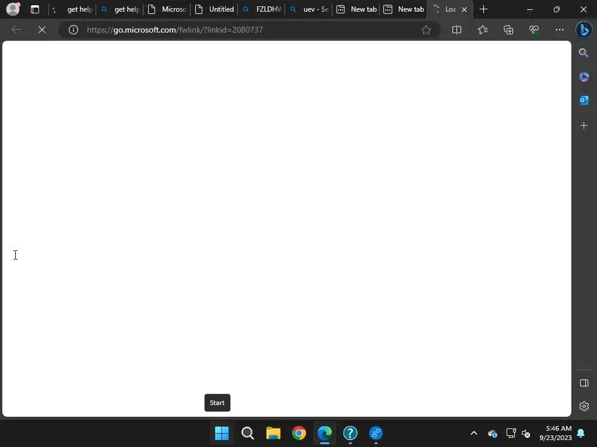597x447 pixels.
Task: Open Outlook in sidebar
Action: pos(584,100)
